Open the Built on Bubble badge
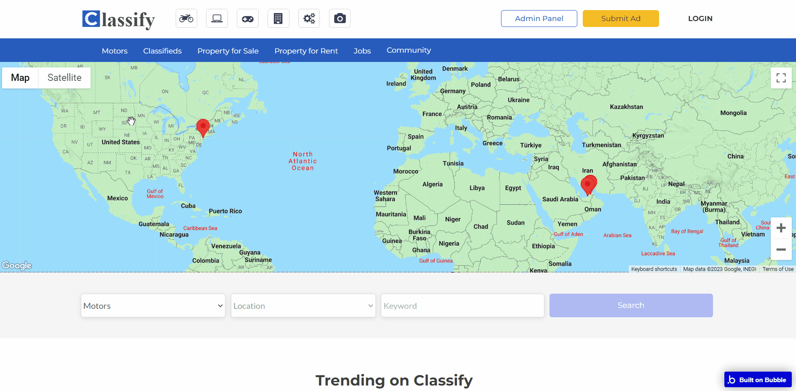This screenshot has width=796, height=391. coord(758,380)
